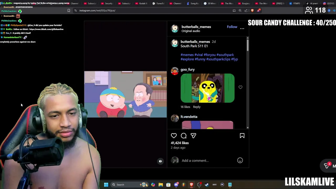Open OBS Studio from the taskbar

199,185
